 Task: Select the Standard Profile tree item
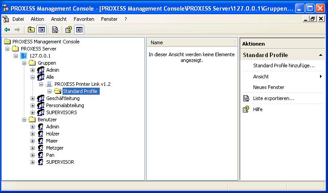tap(81, 91)
